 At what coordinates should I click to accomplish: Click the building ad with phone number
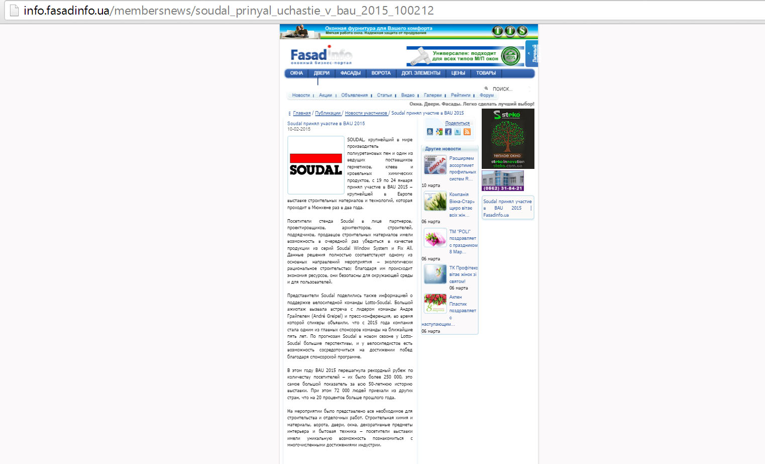pyautogui.click(x=503, y=181)
